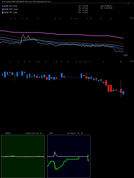Screen dimensions: 134x178
Task: Open the dark blue ADX indicator chart panel
Action: 69,156
